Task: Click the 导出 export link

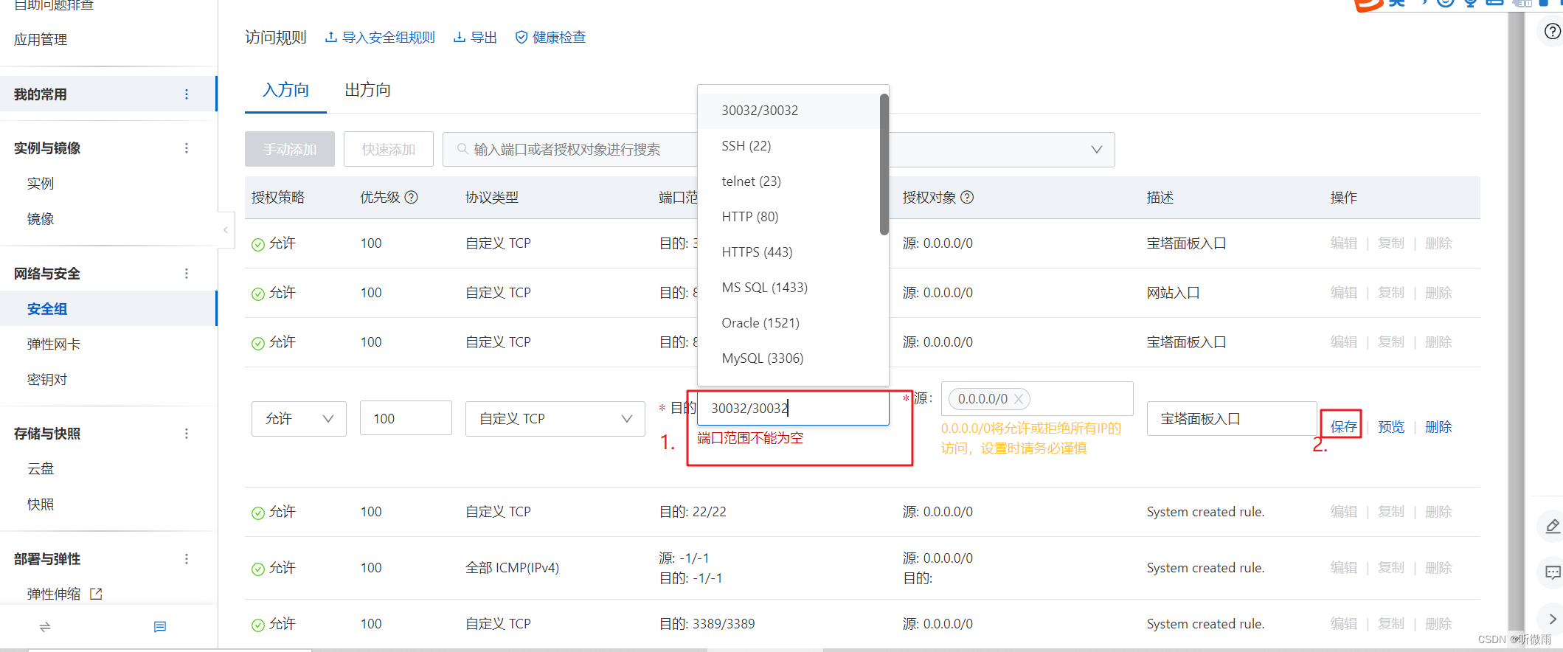Action: click(x=475, y=38)
